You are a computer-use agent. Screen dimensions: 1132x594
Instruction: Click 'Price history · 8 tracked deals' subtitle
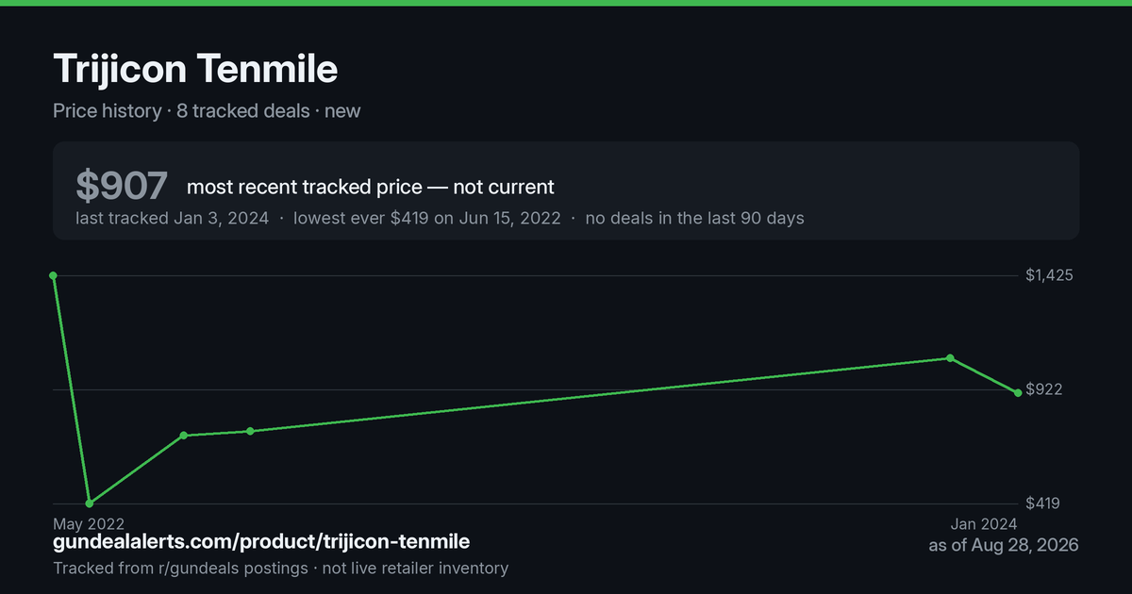(181, 110)
